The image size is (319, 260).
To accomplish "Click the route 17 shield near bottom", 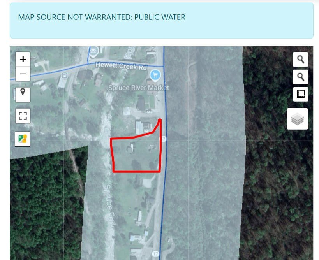I will 155,254.
